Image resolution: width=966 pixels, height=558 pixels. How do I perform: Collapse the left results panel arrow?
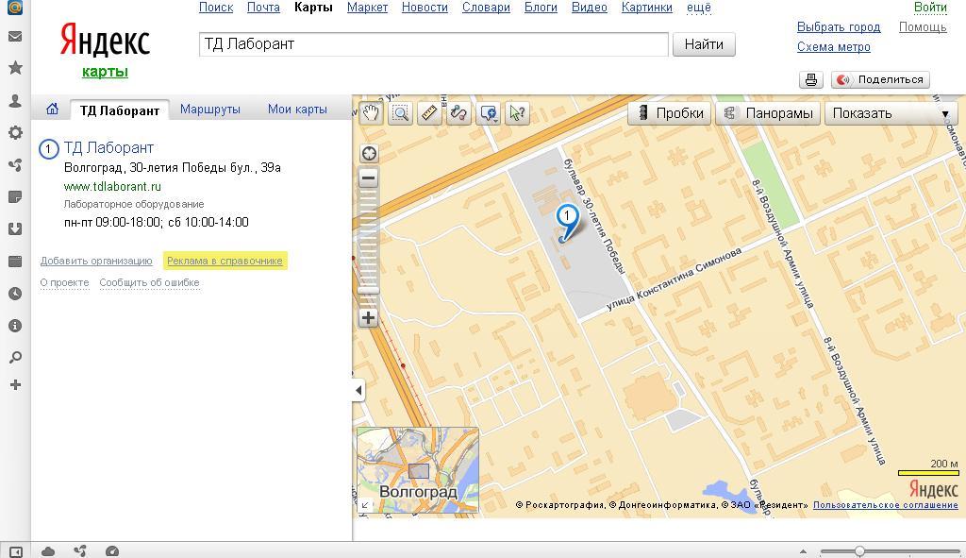358,390
